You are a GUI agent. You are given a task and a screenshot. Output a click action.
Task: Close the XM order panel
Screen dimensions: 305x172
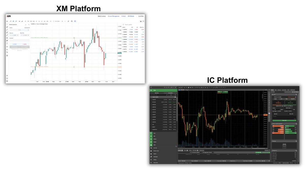pos(29,25)
